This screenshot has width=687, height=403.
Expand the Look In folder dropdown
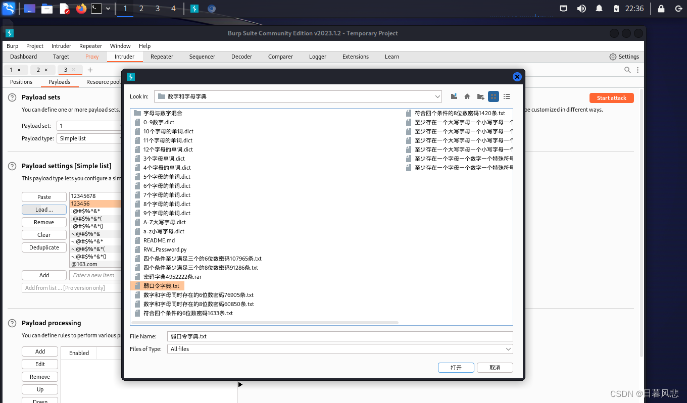[x=437, y=96]
